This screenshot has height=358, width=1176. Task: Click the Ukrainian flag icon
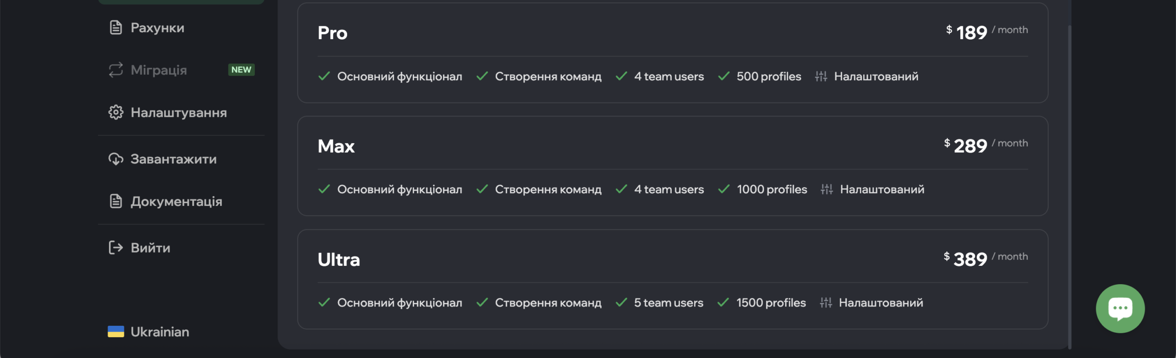(x=116, y=332)
